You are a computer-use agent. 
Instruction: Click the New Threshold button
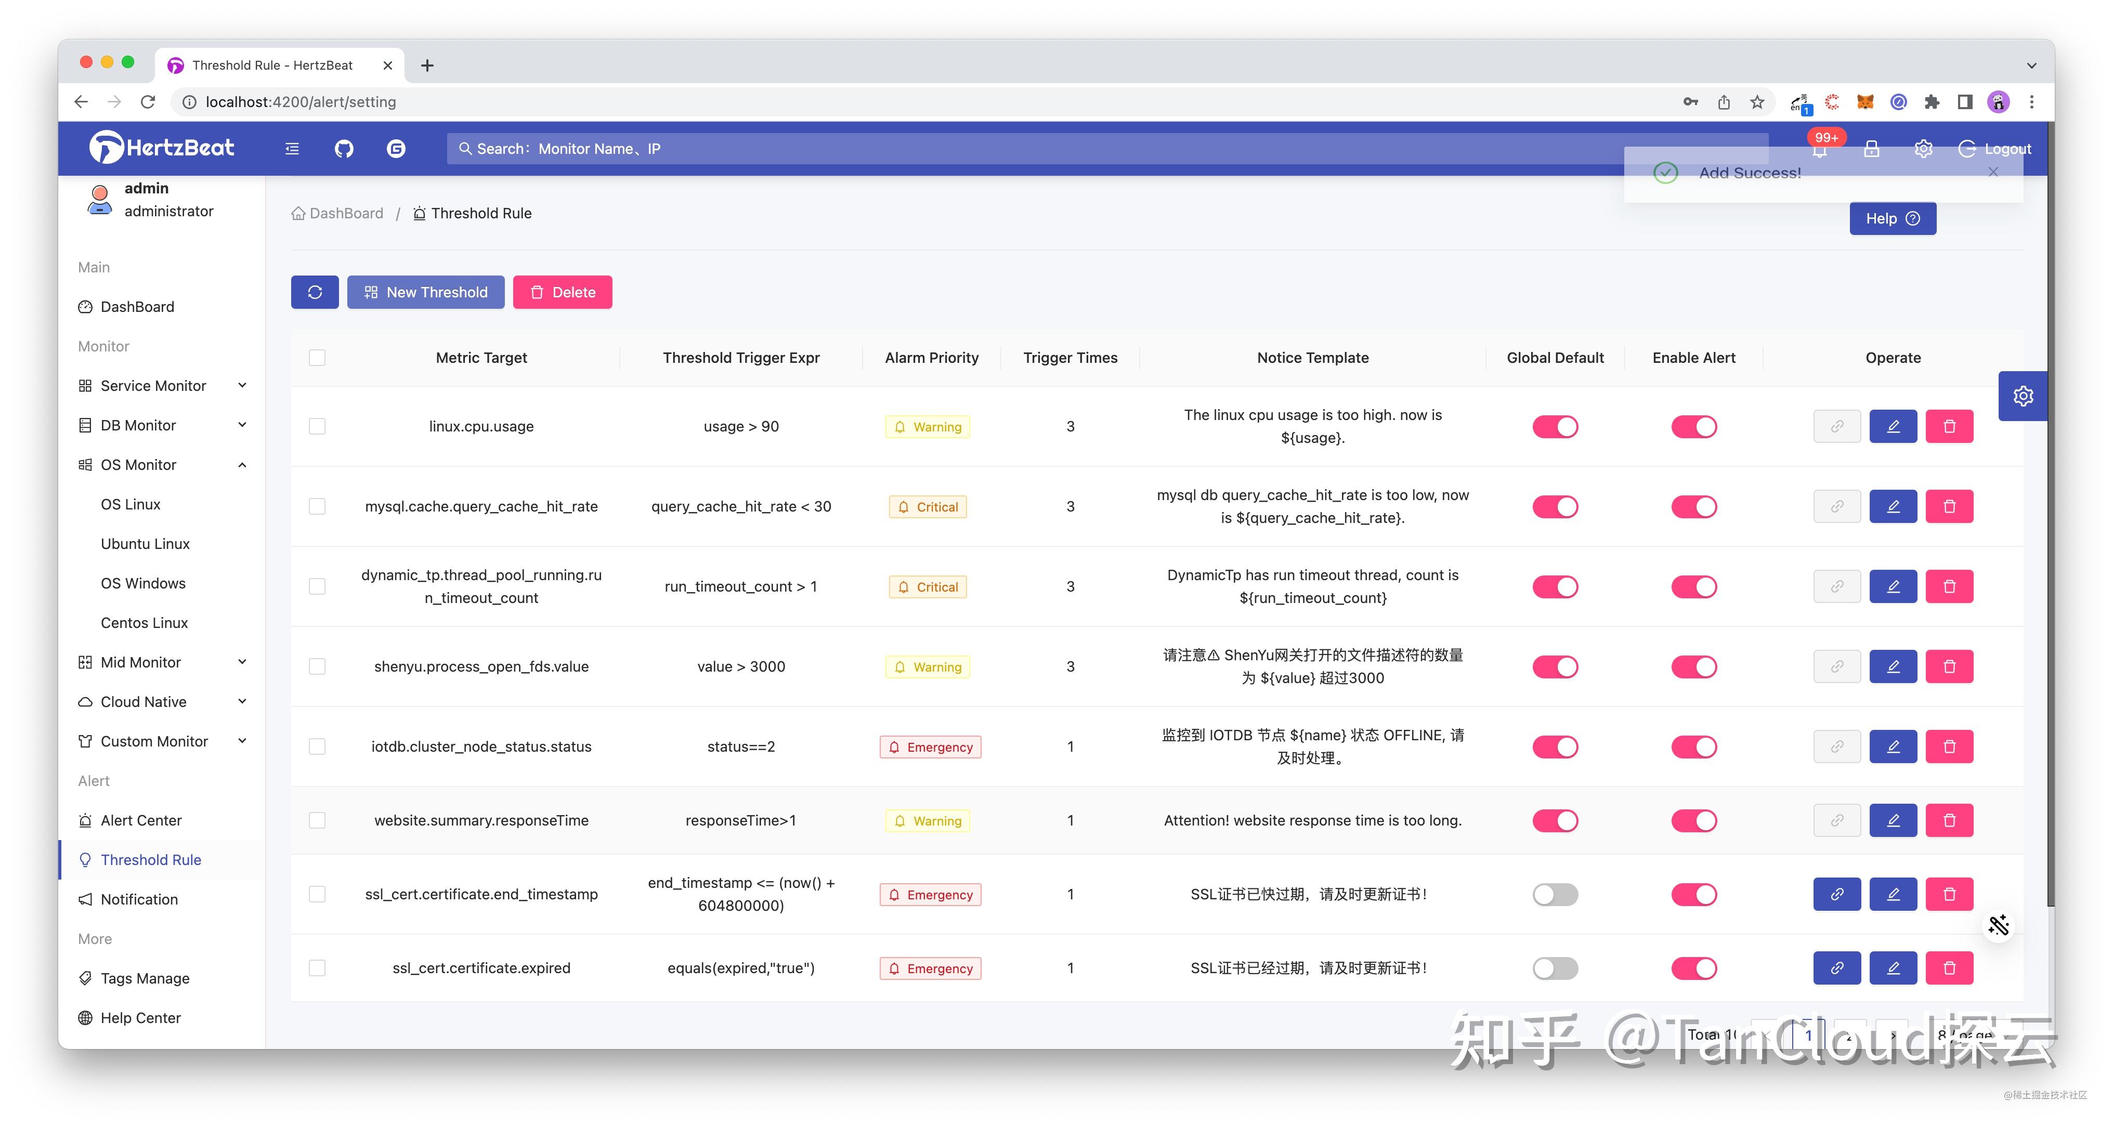coord(426,292)
